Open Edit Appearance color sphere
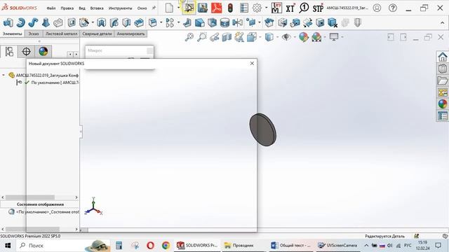This screenshot has width=449, height=252. [304, 37]
